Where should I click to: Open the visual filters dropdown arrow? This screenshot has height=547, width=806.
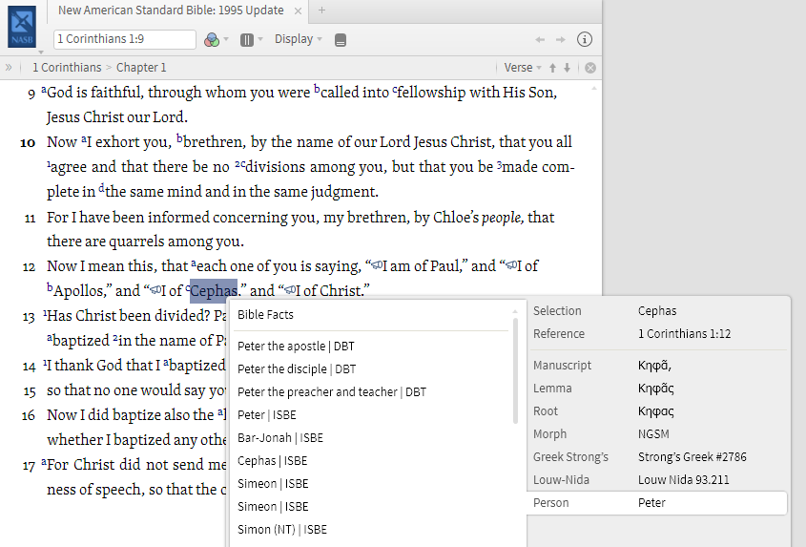[x=226, y=40]
